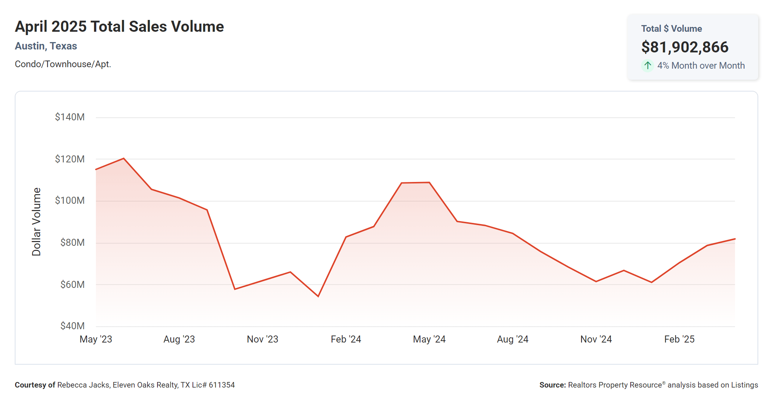The width and height of the screenshot is (773, 406).
Task: Click the green up arrow icon
Action: click(x=647, y=66)
